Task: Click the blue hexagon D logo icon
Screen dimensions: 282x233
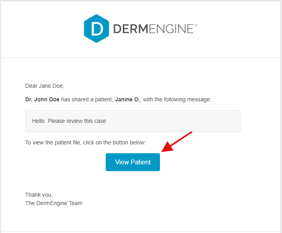Action: tap(97, 28)
